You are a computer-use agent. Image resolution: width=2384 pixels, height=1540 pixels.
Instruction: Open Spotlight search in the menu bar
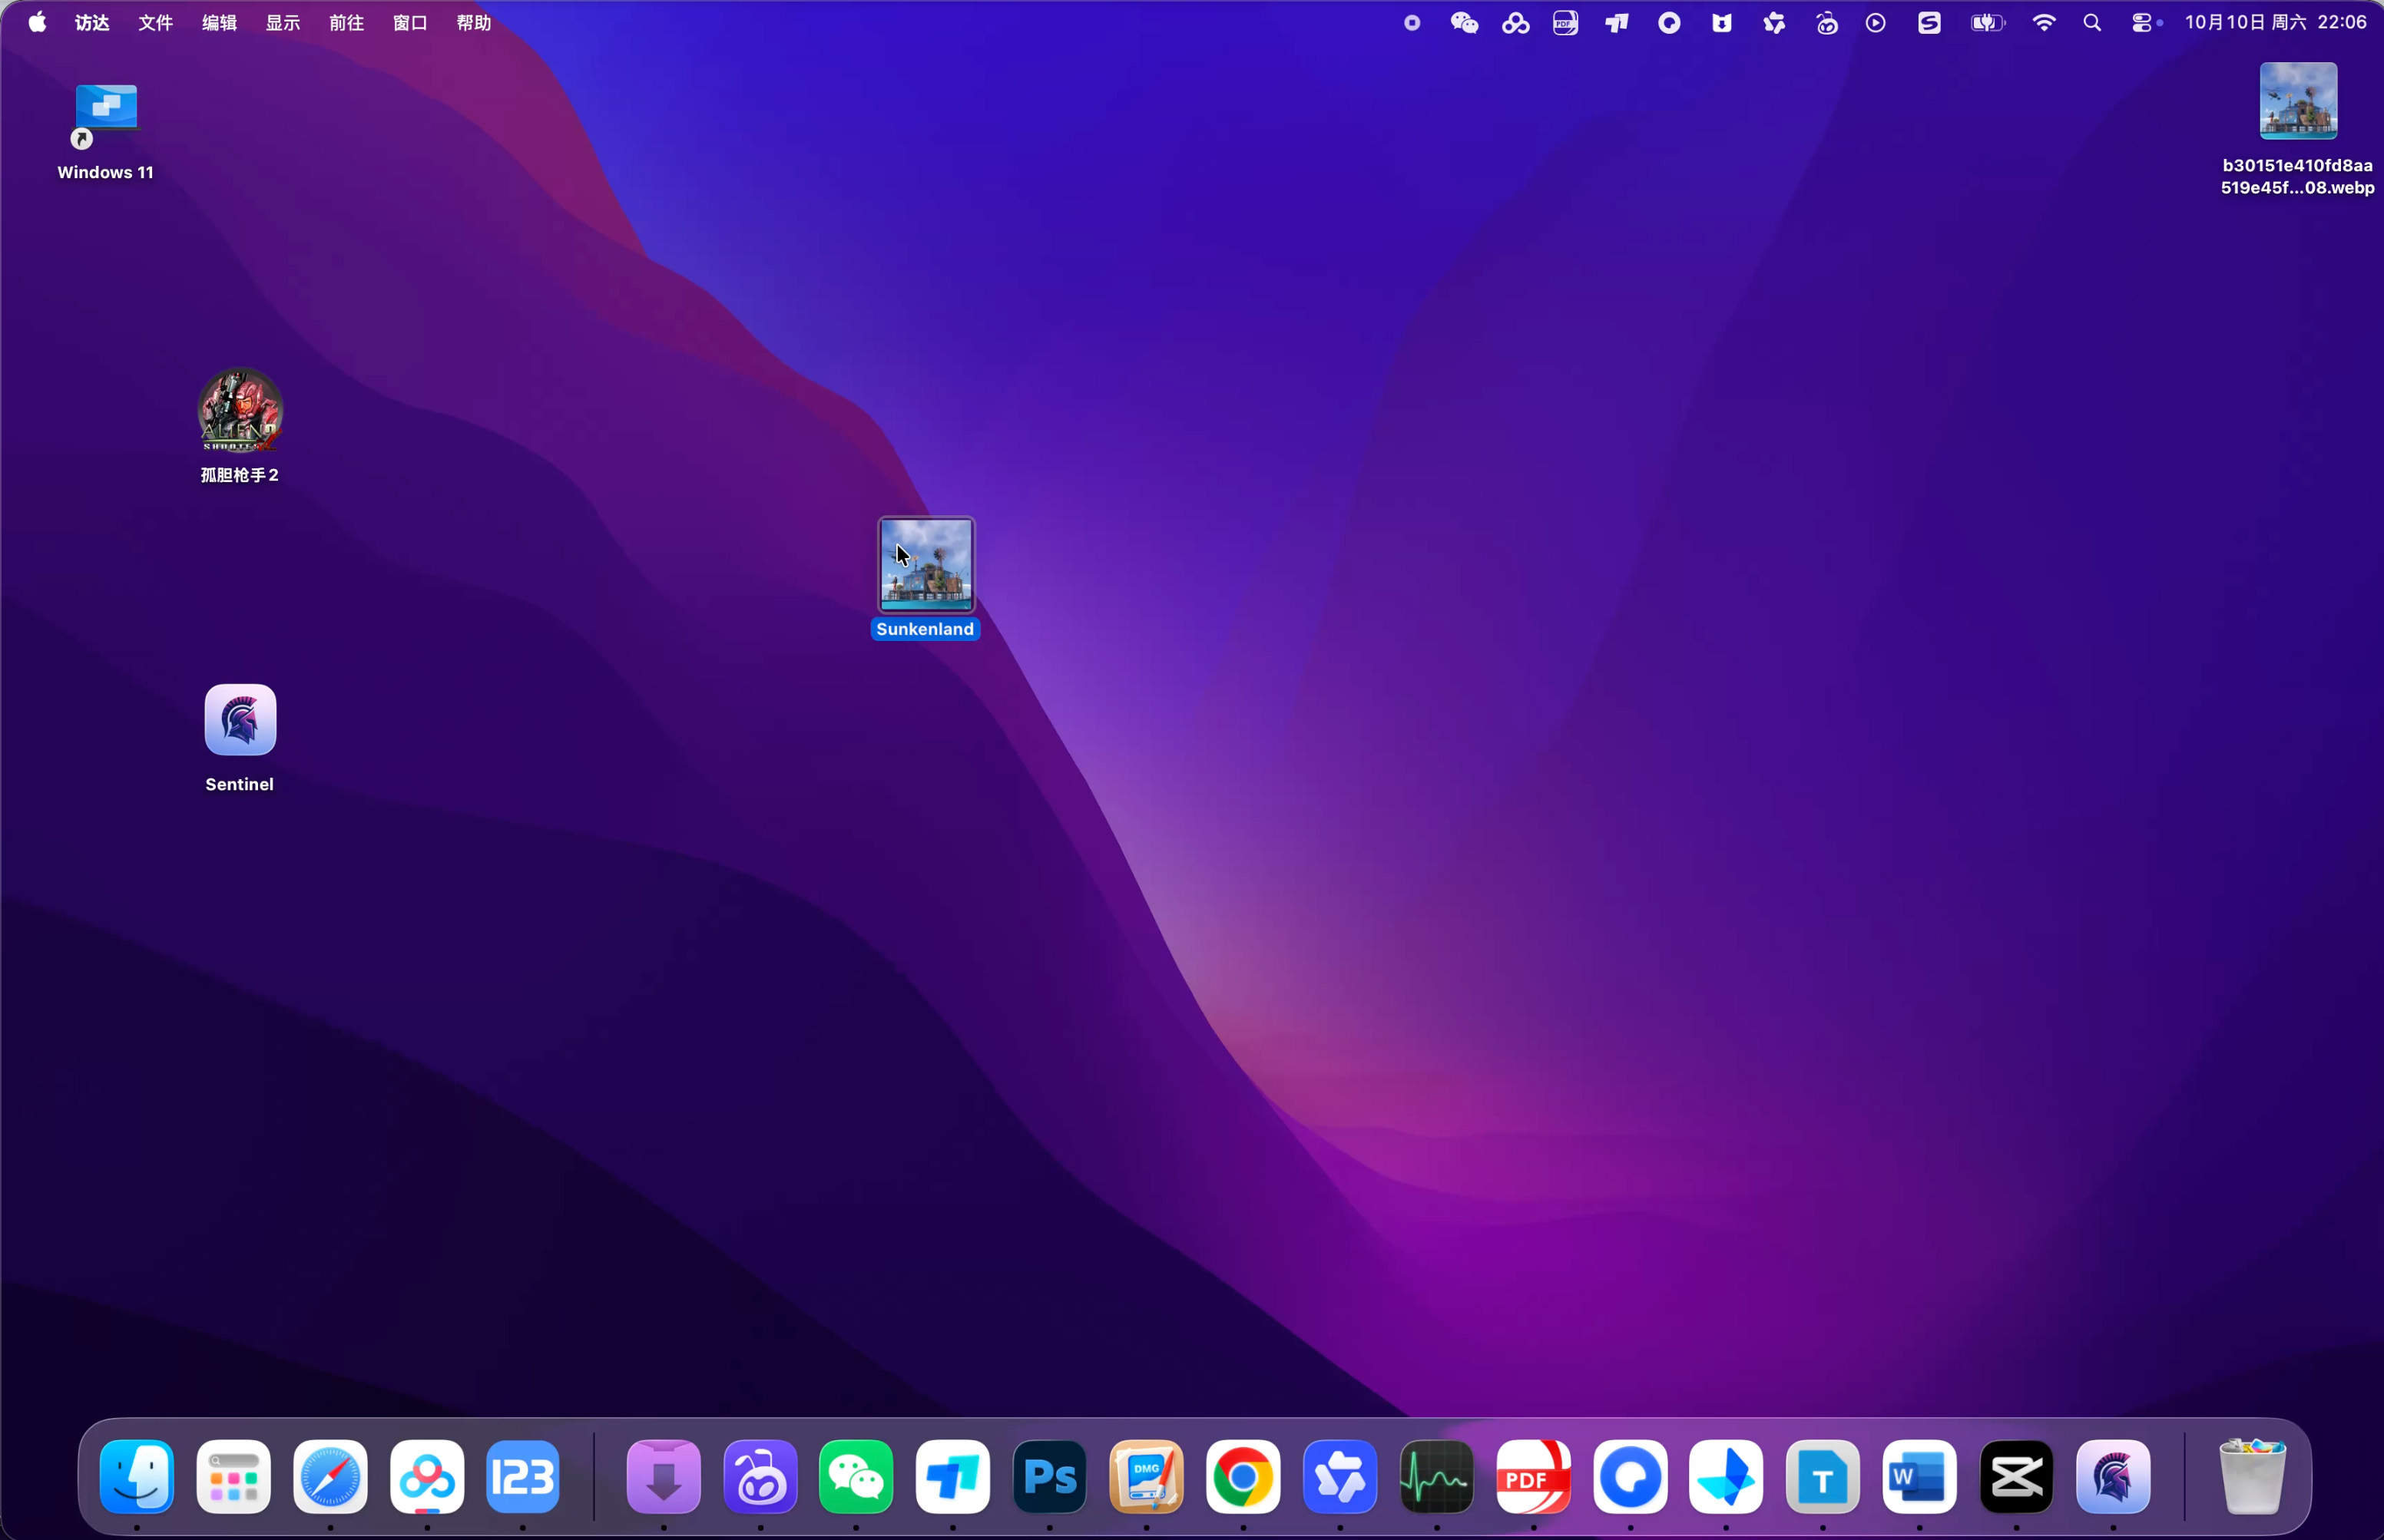click(x=2092, y=22)
